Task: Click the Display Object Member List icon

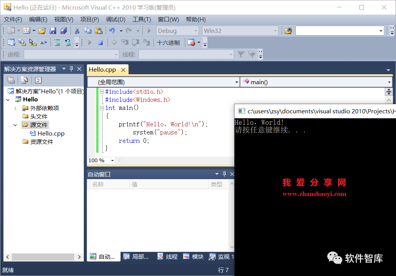Action: [x=11, y=42]
